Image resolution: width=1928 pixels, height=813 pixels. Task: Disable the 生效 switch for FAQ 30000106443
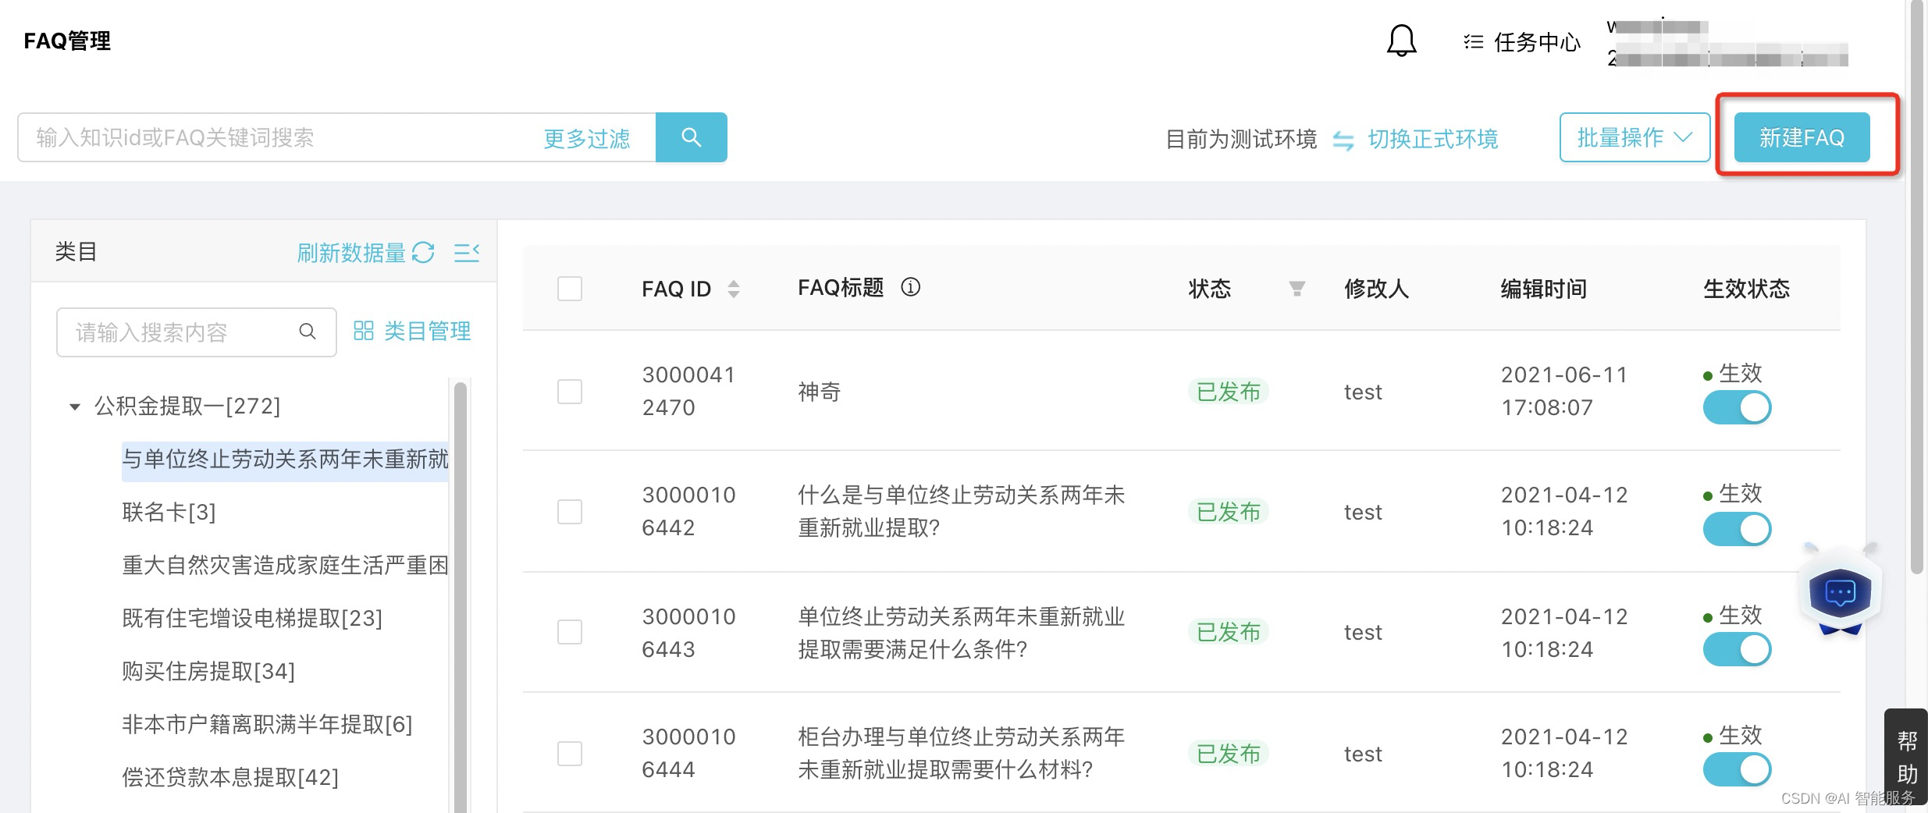[x=1737, y=649]
